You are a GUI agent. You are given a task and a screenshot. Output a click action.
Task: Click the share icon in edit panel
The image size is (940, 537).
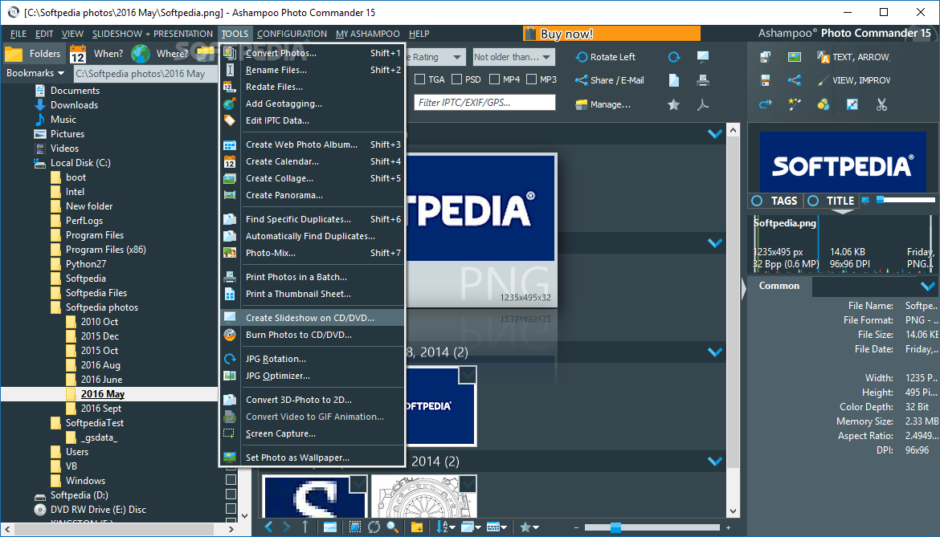(x=795, y=80)
